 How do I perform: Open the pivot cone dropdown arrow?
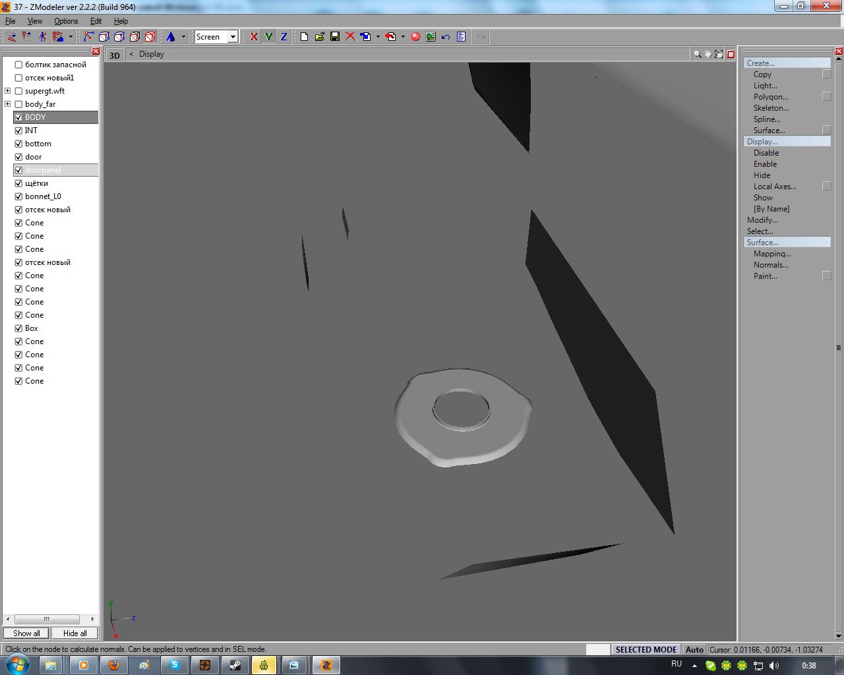pos(183,37)
